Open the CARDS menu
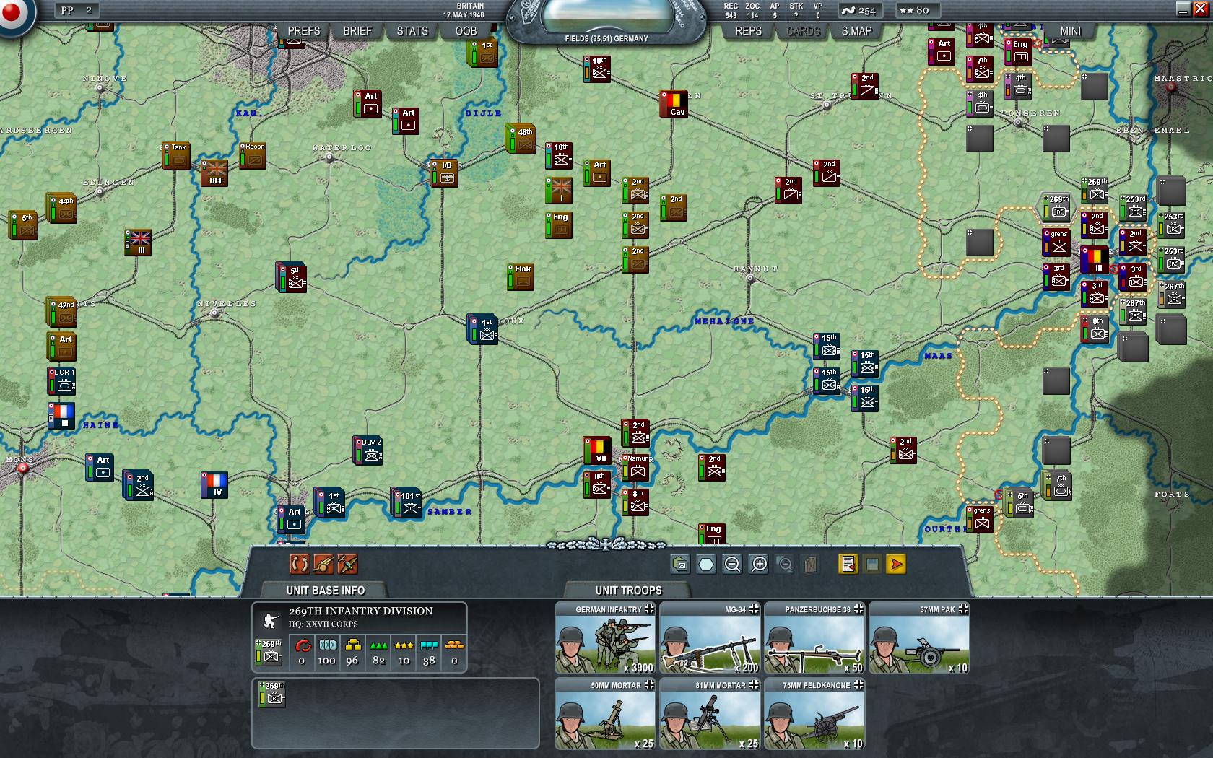Viewport: 1213px width, 758px height. (803, 31)
